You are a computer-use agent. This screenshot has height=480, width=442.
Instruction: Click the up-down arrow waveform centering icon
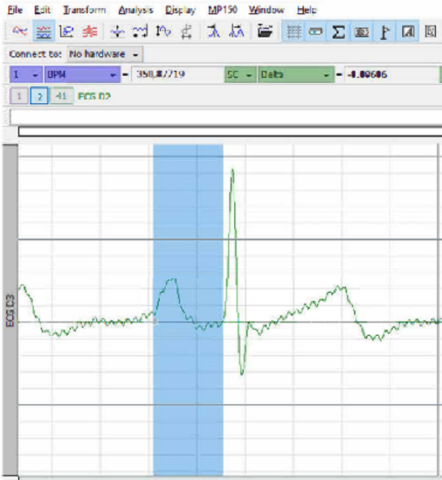tap(163, 31)
